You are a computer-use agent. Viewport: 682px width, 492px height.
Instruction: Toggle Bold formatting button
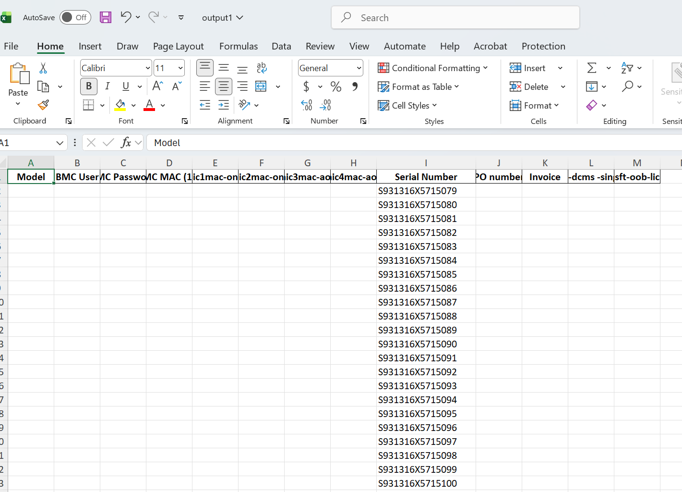pos(89,86)
